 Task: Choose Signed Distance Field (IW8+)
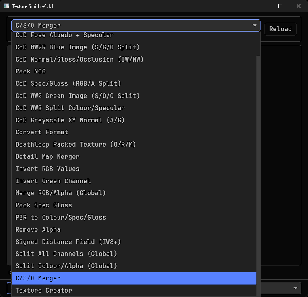click(x=134, y=242)
